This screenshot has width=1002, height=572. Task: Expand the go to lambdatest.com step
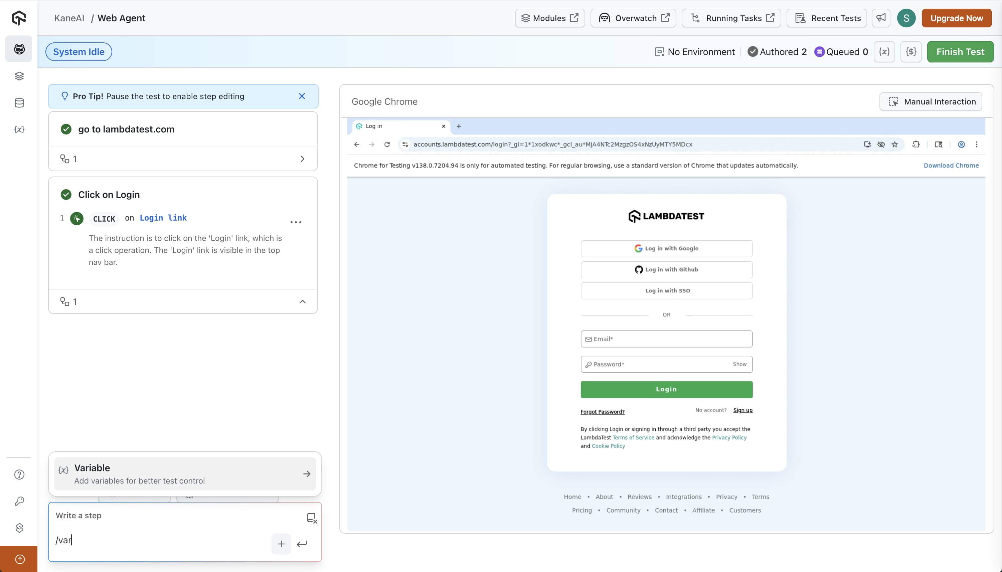tap(302, 159)
